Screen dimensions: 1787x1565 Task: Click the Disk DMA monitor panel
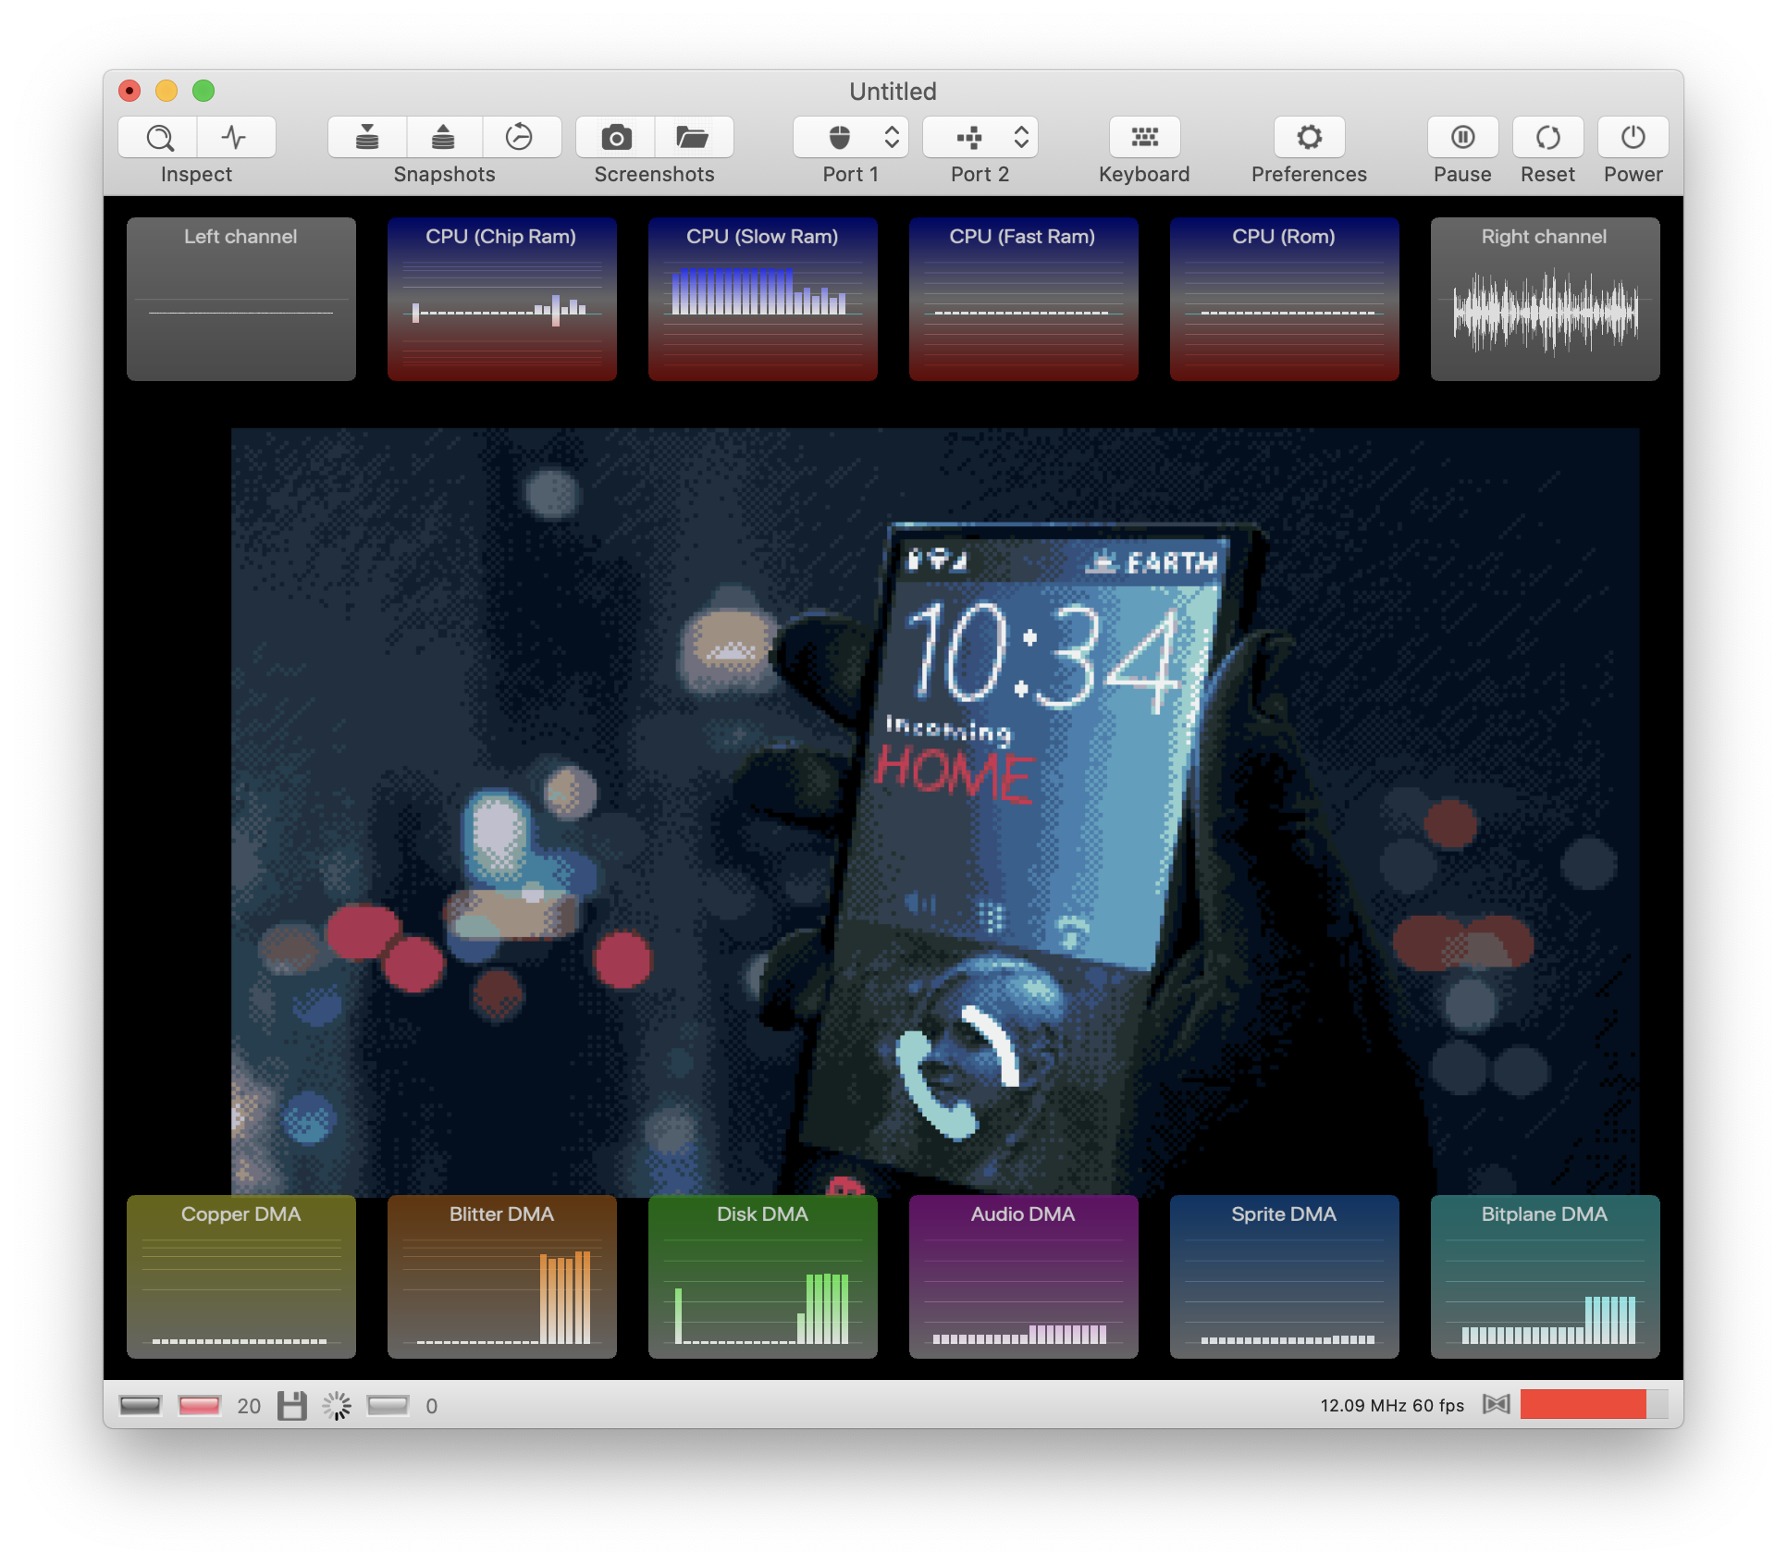(763, 1276)
